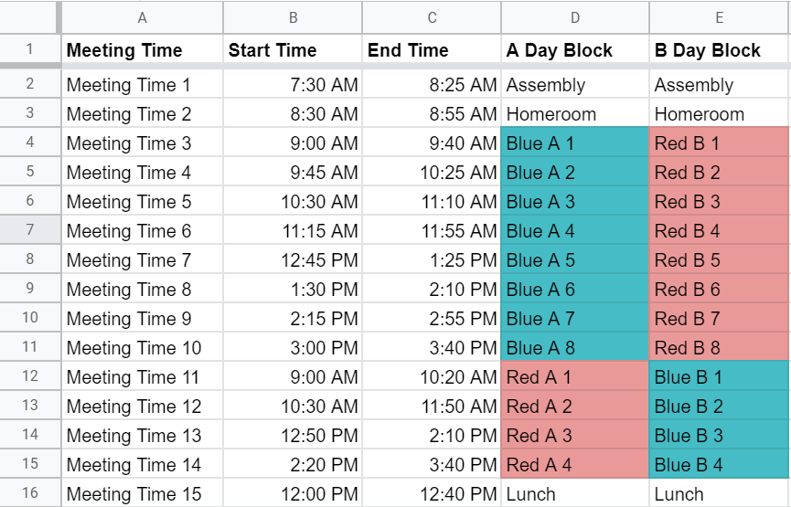
Task: Click the pink "Red A 2" cell
Action: [575, 407]
